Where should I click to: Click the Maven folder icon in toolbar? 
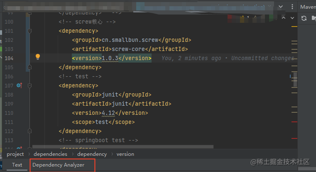[x=313, y=18]
